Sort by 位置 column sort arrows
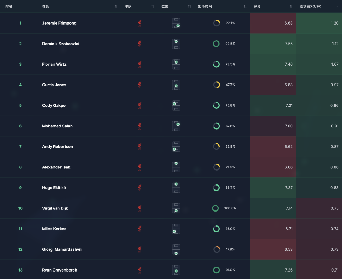 190,6
